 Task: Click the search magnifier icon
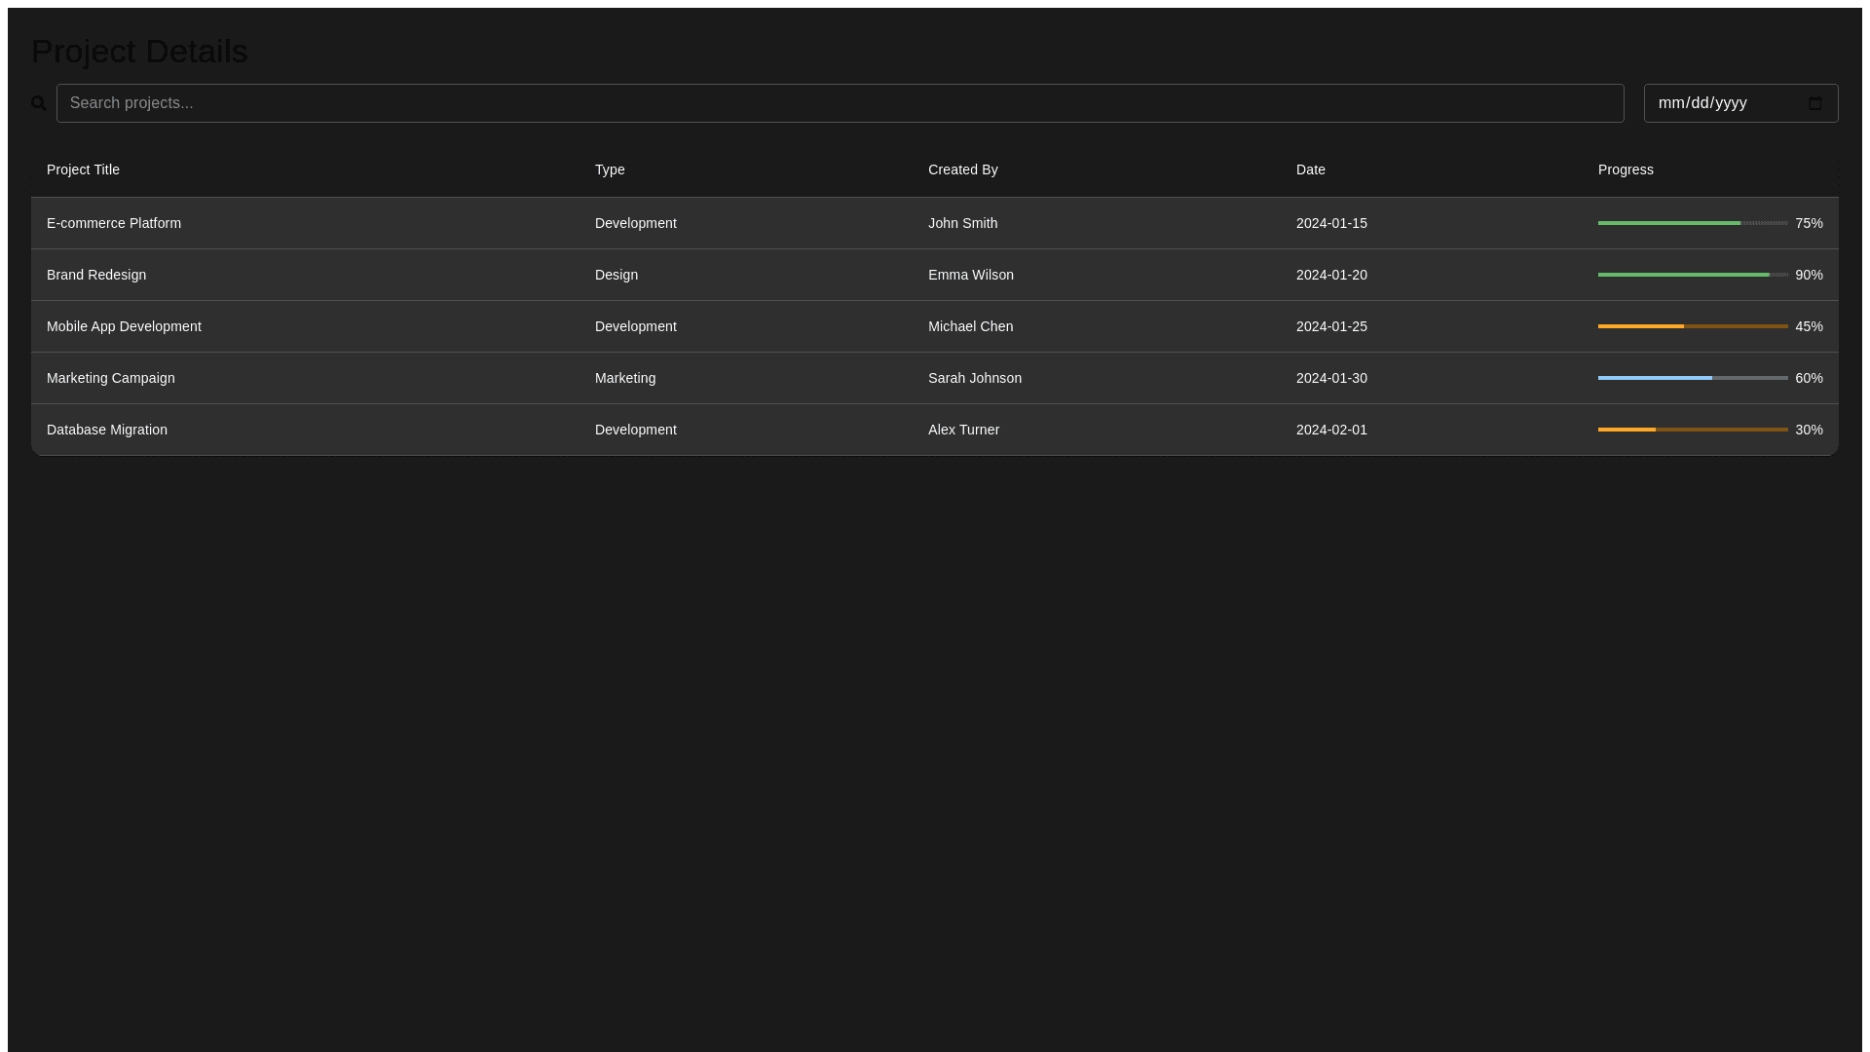(39, 103)
